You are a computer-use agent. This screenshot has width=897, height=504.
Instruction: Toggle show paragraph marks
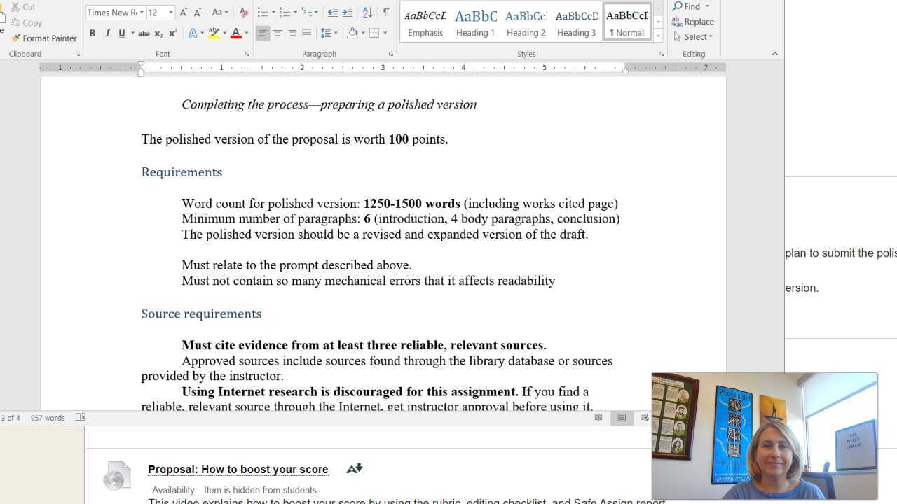[386, 13]
